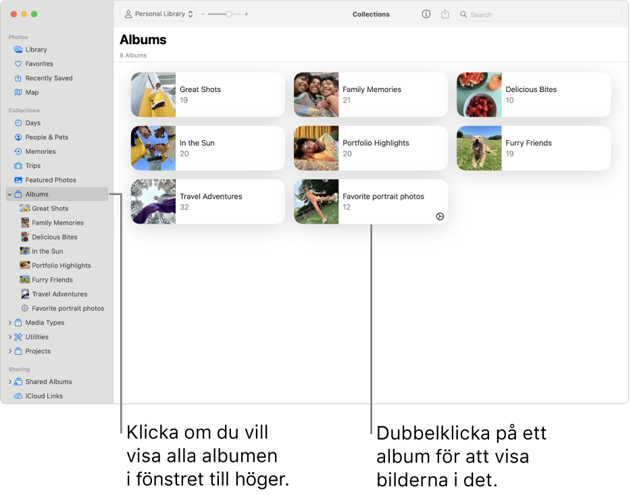Click the Albums page heading
The image size is (631, 495).
[143, 39]
